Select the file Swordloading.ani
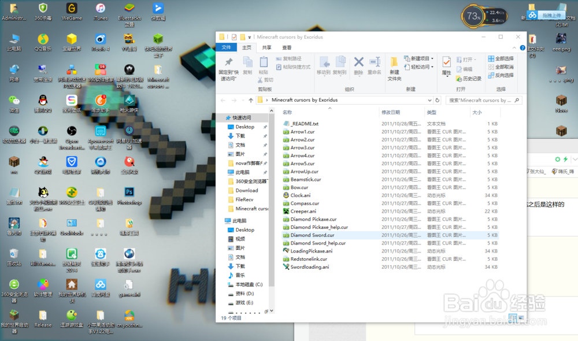 306,267
